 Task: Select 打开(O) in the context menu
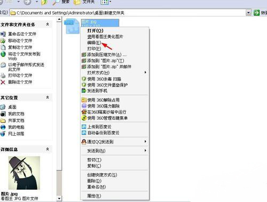tap(95, 30)
